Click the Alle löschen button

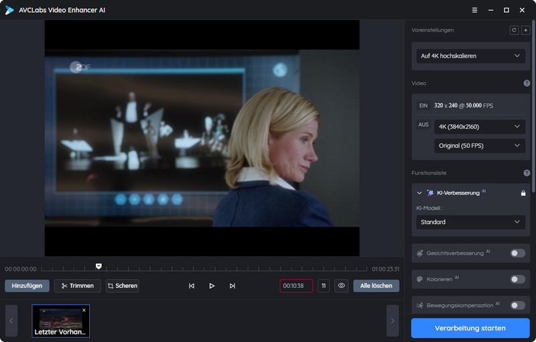pos(376,286)
